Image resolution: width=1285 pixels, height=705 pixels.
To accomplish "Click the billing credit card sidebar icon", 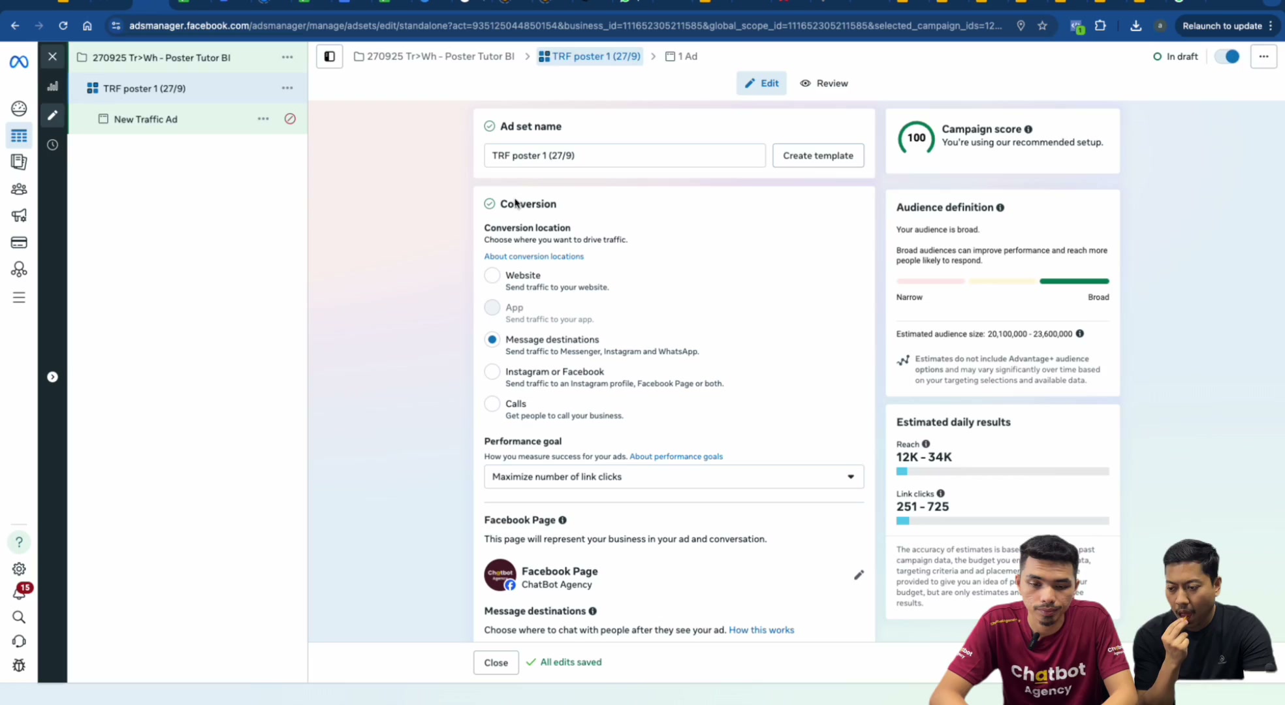I will pos(19,243).
